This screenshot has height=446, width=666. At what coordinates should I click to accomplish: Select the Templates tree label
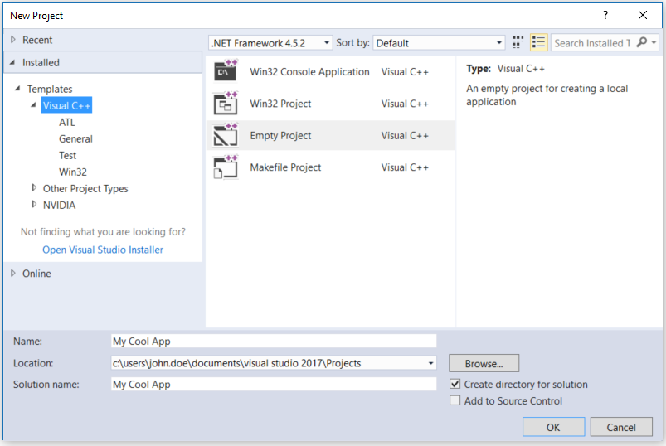click(x=50, y=89)
